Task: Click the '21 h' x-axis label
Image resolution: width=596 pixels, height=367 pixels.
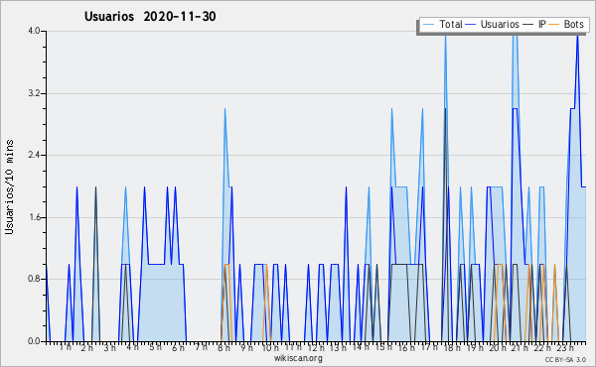Action: (x=520, y=347)
